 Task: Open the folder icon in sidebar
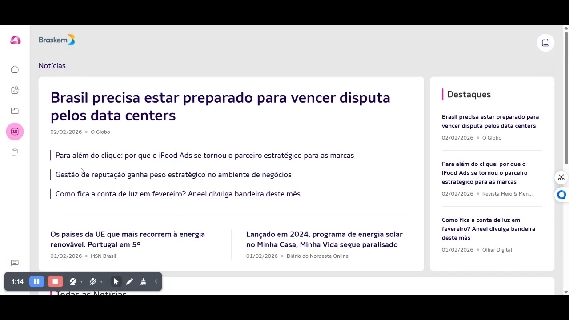coord(15,111)
